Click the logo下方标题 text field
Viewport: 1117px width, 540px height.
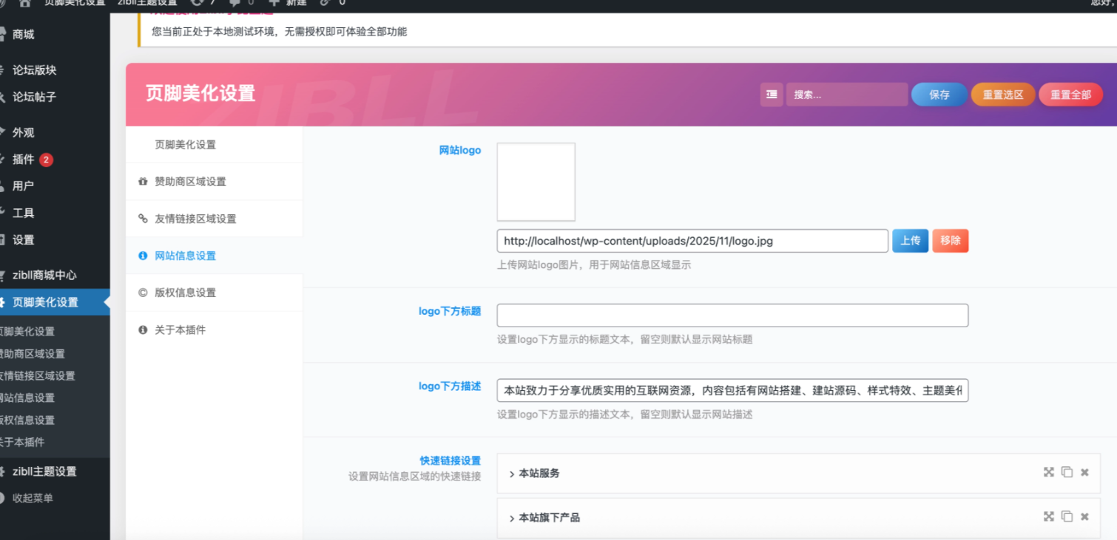pyautogui.click(x=732, y=315)
